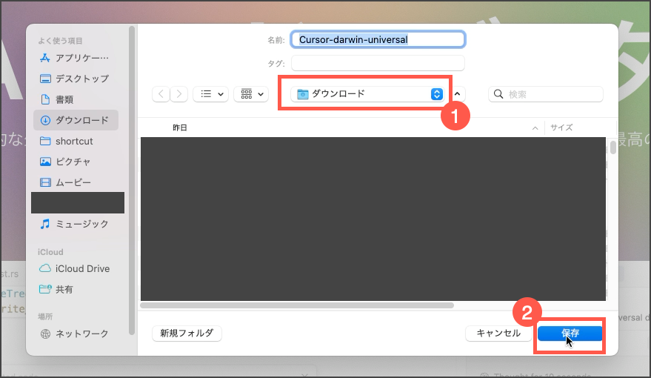Open Network (ネットワーク) in sidebar

[x=75, y=334]
